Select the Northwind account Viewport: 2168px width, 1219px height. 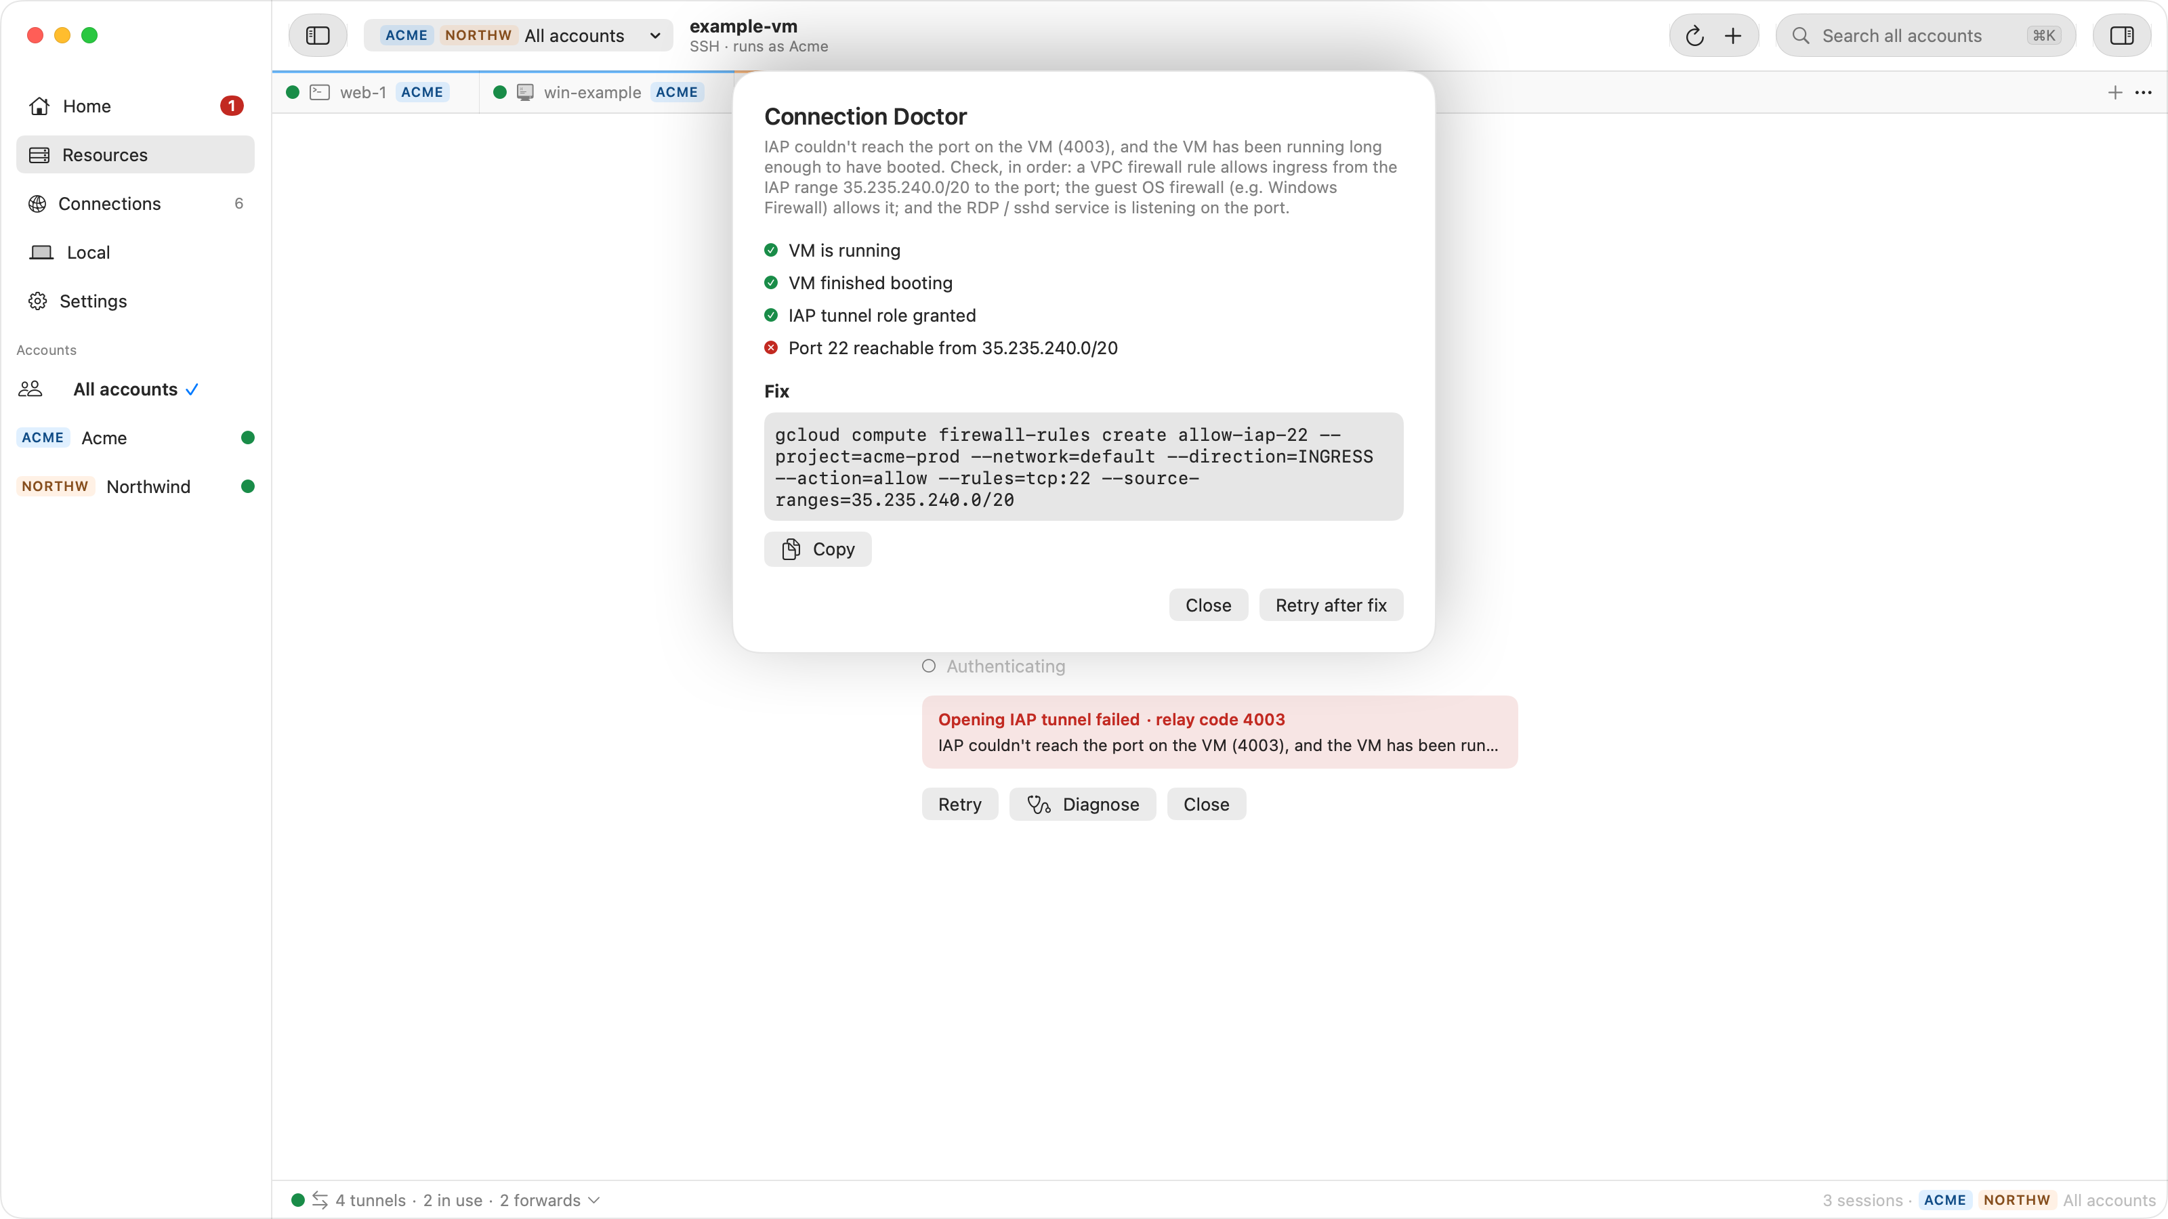click(x=135, y=486)
